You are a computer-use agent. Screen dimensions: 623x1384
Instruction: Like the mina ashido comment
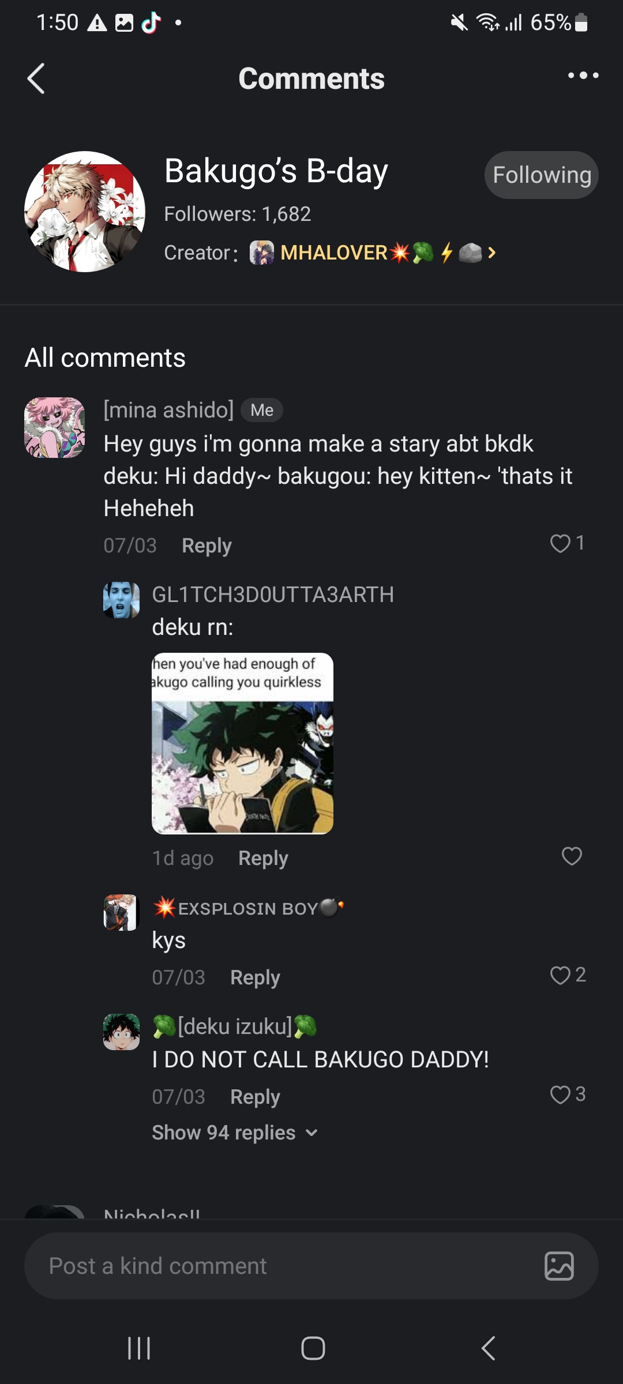tap(560, 543)
